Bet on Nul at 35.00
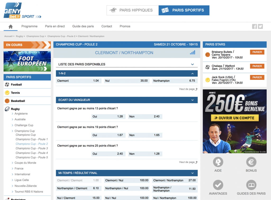This screenshot has height=200, width=271. coord(127,81)
